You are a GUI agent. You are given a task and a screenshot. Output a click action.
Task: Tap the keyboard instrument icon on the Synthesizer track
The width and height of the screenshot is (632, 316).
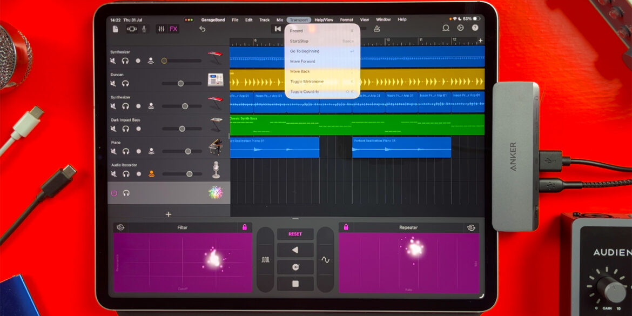point(214,56)
